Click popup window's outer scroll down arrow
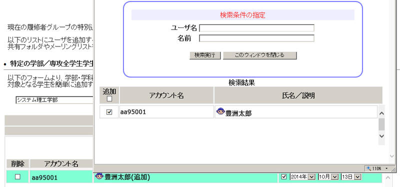This screenshot has height=187, width=400. pyautogui.click(x=392, y=156)
